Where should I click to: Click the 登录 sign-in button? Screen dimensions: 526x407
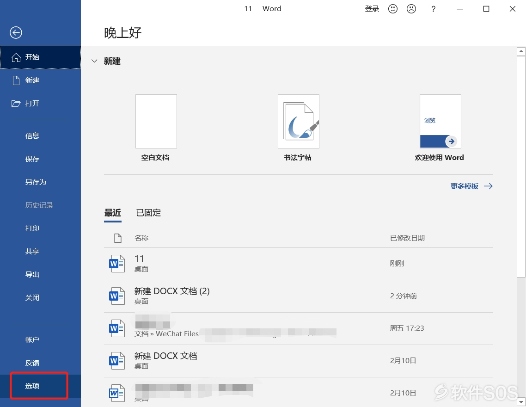(x=372, y=9)
